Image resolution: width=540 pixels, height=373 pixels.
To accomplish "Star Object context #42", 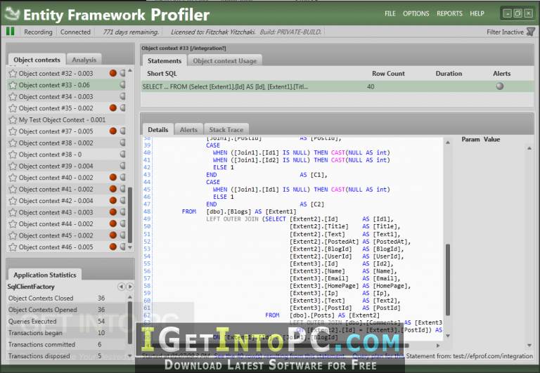I will pyautogui.click(x=13, y=201).
